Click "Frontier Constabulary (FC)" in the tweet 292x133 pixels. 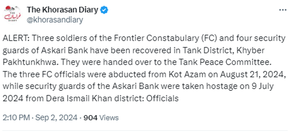coord(161,38)
